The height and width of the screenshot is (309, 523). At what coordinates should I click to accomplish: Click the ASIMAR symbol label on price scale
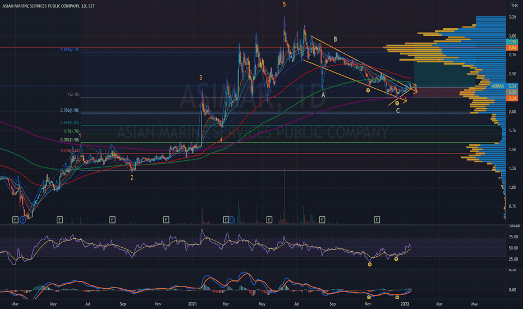pyautogui.click(x=498, y=86)
